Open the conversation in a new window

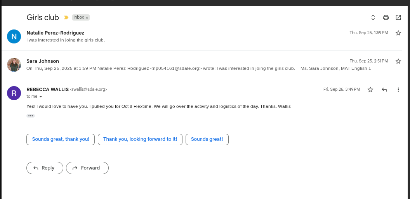click(398, 17)
